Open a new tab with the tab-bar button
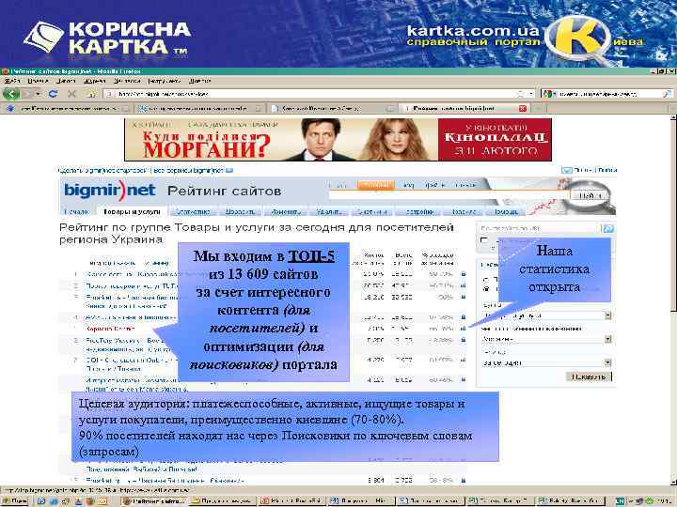The height and width of the screenshot is (507, 677). pos(538,108)
